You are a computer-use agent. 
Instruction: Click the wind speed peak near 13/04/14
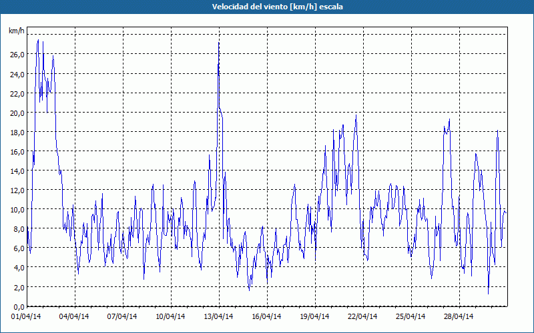(219, 43)
